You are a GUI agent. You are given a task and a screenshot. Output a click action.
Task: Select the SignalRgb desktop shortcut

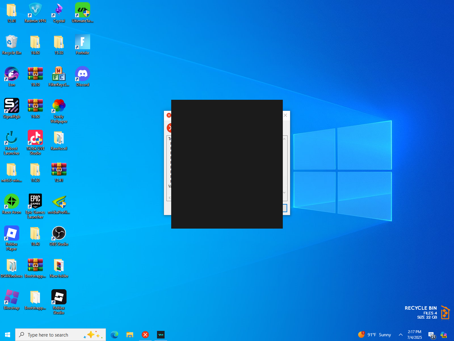(12, 107)
